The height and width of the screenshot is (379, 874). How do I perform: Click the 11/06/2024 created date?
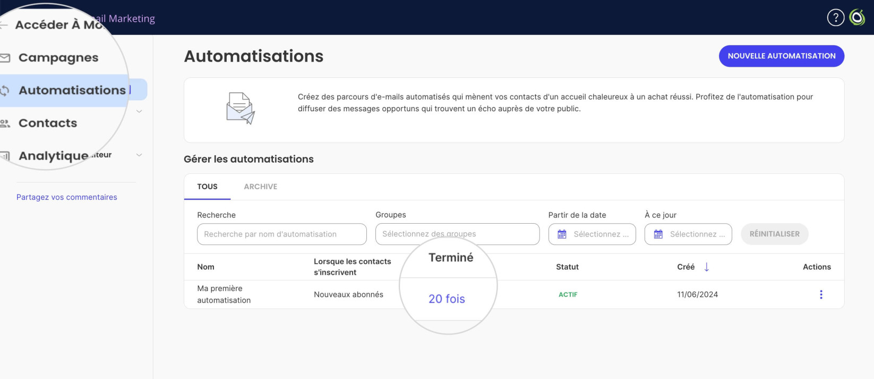[x=698, y=295]
